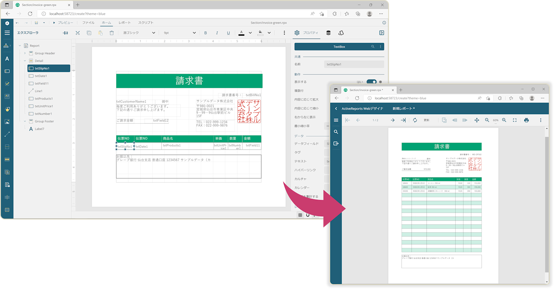This screenshot has width=554, height=289.
Task: Go to next page in viewer
Action: [392, 120]
